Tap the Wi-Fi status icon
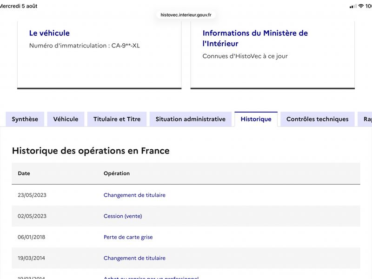The height and width of the screenshot is (279, 372). pos(361,6)
